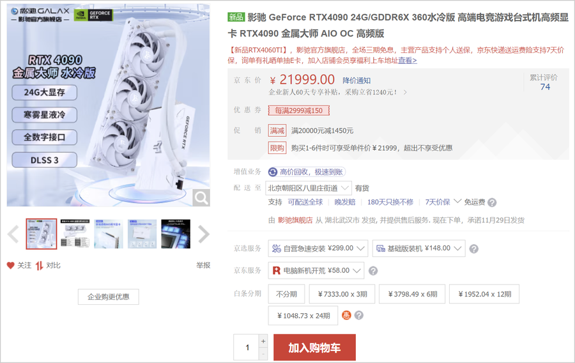
Task: Increase quantity with the plus stepper
Action: 263,341
